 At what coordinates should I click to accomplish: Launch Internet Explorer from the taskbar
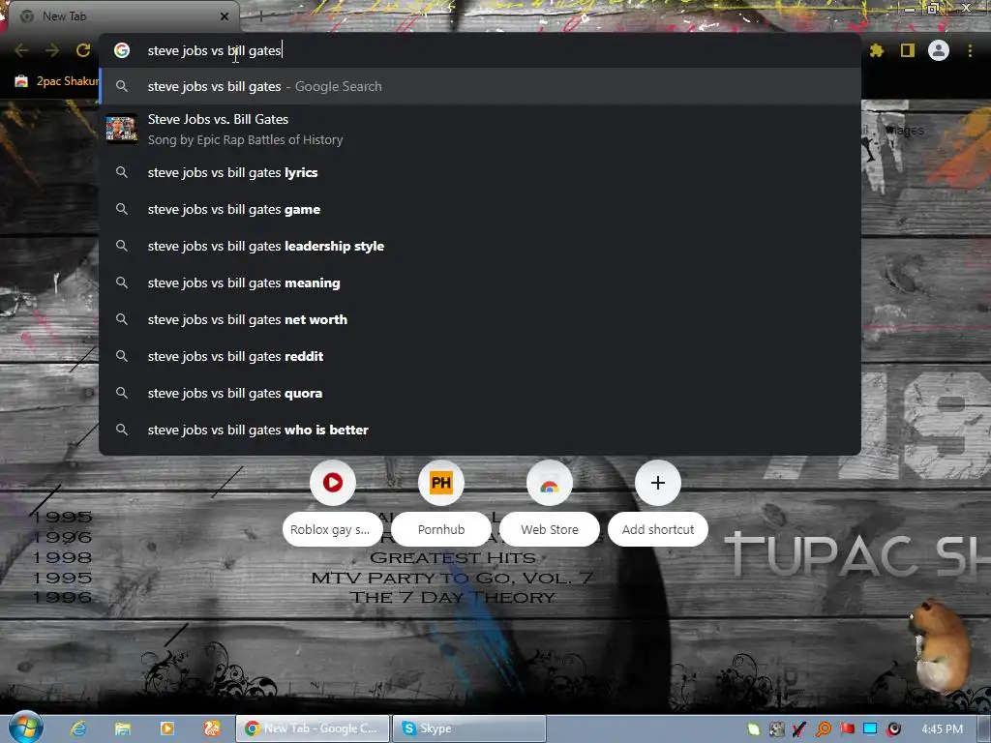[x=78, y=728]
